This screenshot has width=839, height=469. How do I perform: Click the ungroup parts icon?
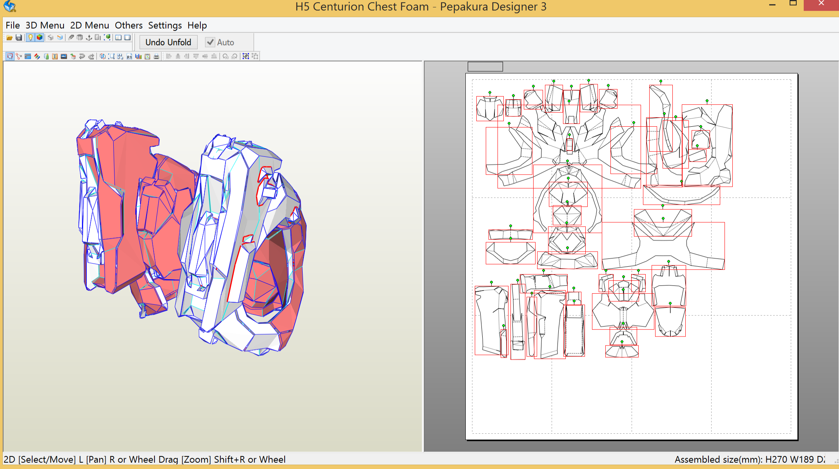click(x=255, y=56)
